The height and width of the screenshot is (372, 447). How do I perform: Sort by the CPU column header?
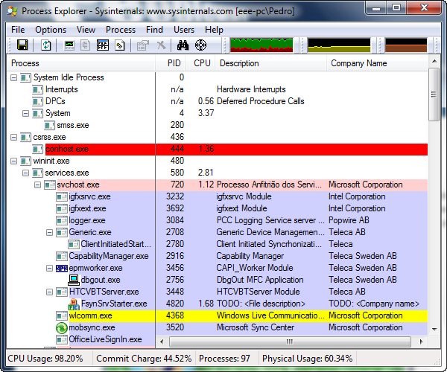point(200,63)
